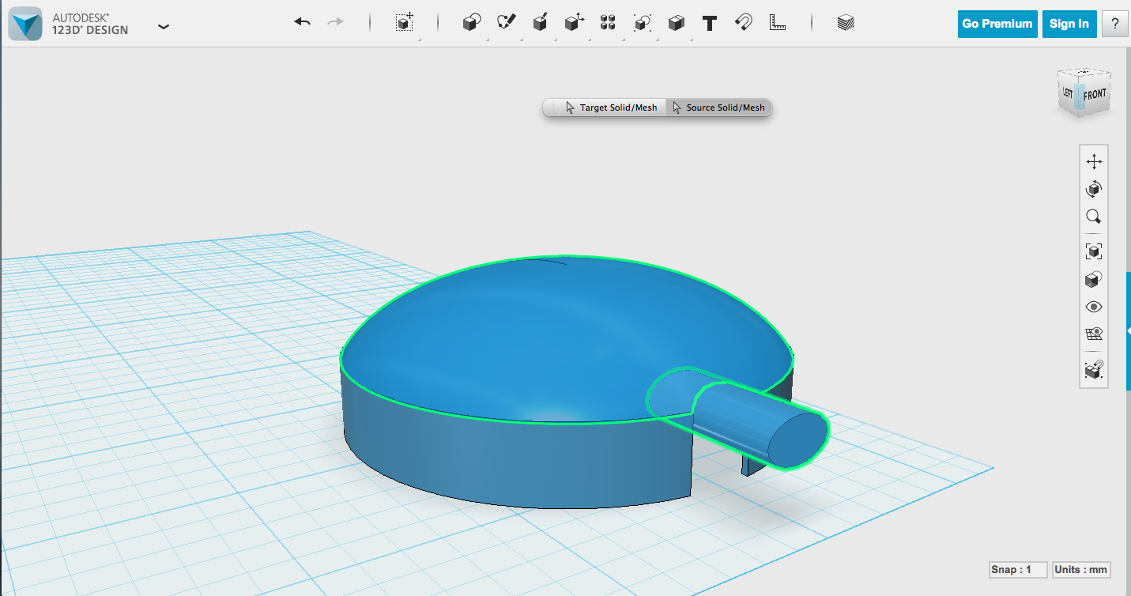This screenshot has width=1131, height=596.
Task: Expand the application menu chevron
Action: tap(164, 26)
